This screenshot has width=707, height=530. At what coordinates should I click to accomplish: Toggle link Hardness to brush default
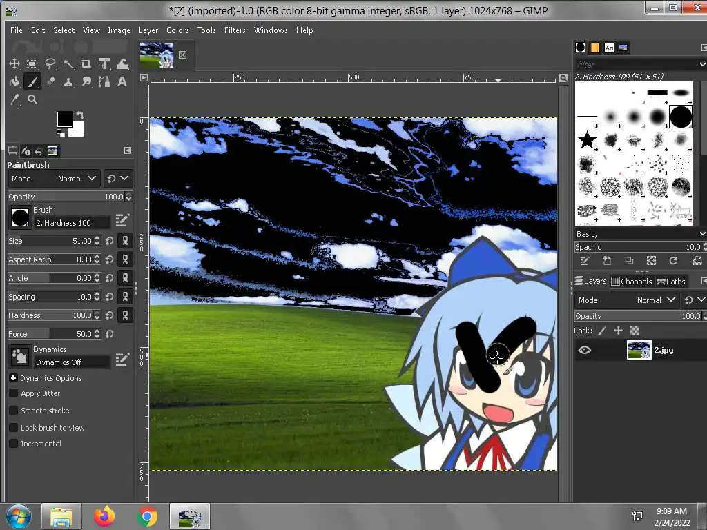pyautogui.click(x=126, y=315)
